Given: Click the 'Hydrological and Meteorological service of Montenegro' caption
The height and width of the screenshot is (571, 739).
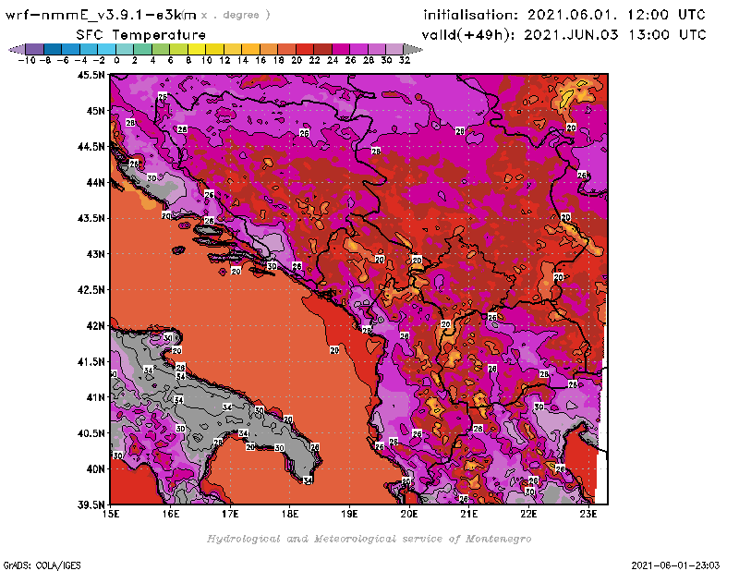Looking at the screenshot, I should pyautogui.click(x=369, y=539).
